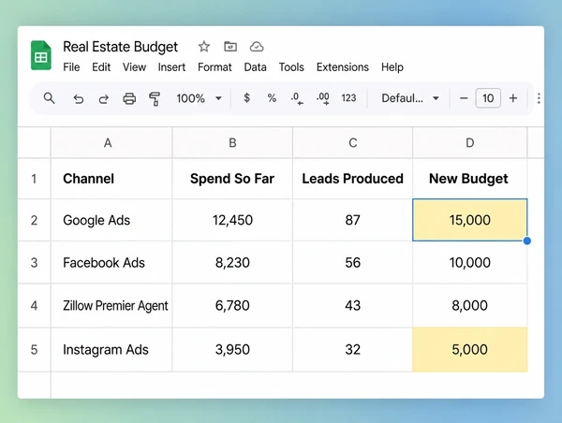562x423 pixels.
Task: Open the Tools menu
Action: (291, 67)
